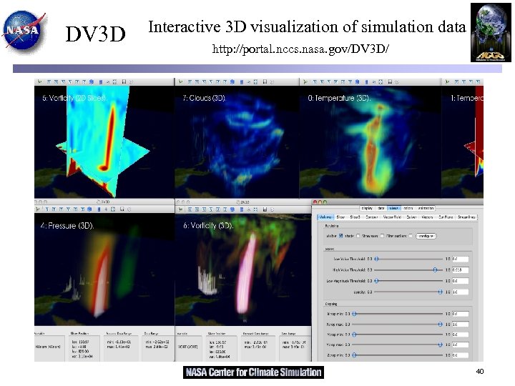
Task: Open the animation tab
Action: coord(426,208)
